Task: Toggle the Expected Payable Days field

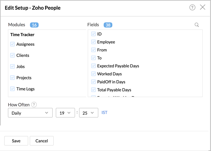Action: pyautogui.click(x=94, y=66)
